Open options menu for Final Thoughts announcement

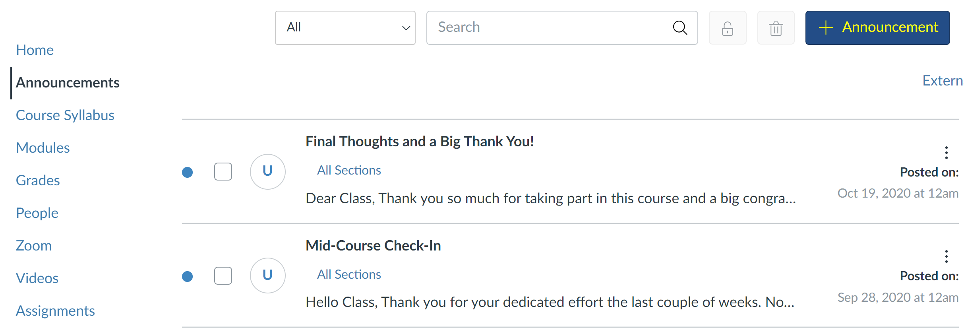pos(946,153)
